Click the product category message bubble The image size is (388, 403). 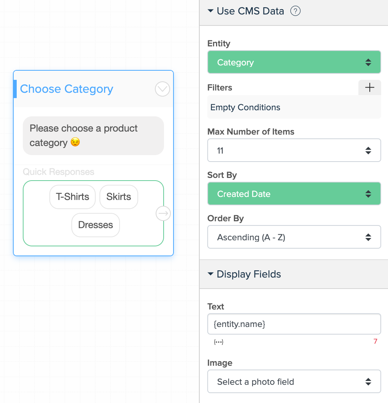tap(93, 136)
